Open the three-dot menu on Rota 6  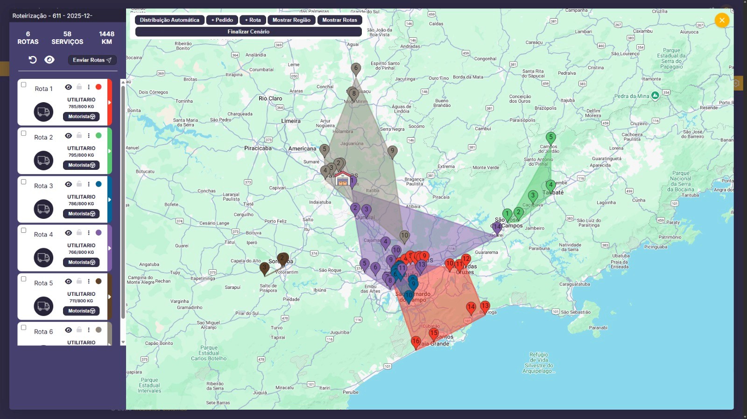point(89,329)
